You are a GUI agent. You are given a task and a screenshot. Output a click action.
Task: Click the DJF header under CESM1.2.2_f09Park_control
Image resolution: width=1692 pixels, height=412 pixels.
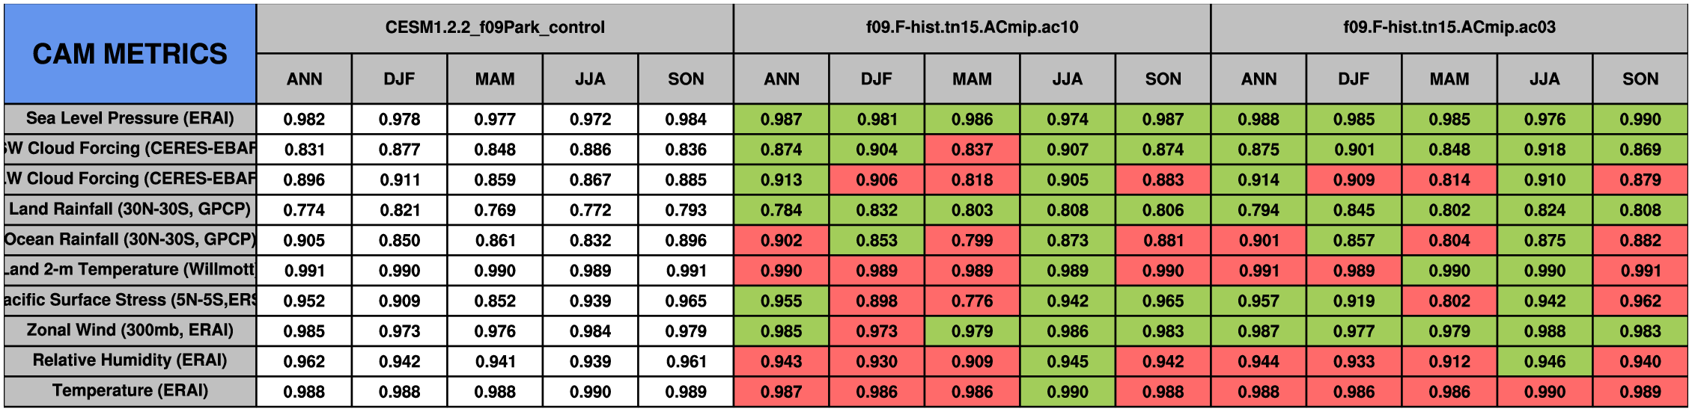click(399, 79)
